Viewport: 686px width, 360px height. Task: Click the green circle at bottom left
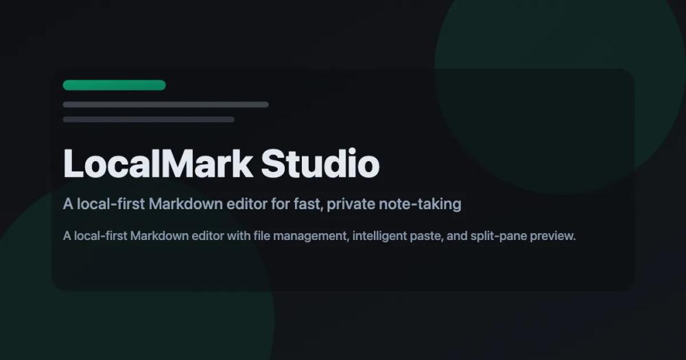coord(131,280)
